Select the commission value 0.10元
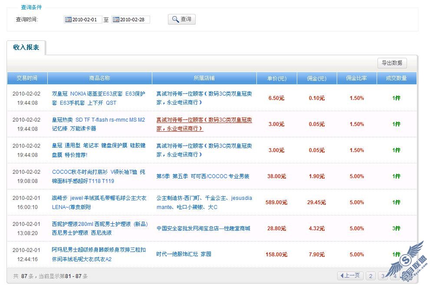This screenshot has width=430, height=285. point(317,98)
